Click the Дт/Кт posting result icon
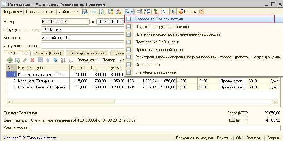This screenshot has width=283, height=141. pyautogui.click(x=156, y=12)
